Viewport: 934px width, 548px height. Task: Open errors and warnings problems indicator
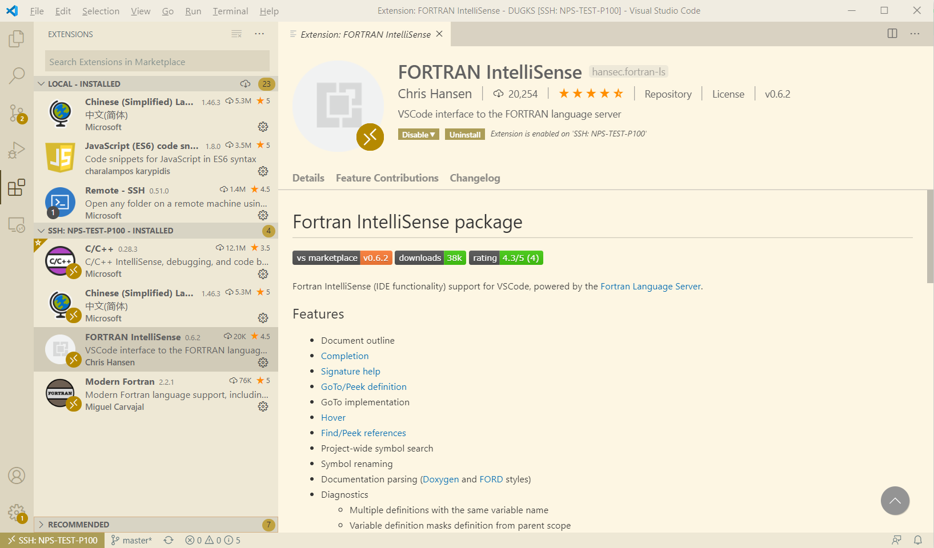(x=213, y=540)
